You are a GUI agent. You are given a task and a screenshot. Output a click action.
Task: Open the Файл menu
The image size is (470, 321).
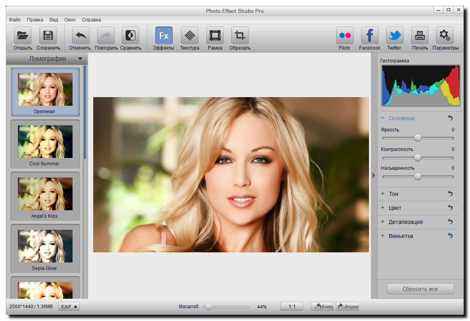15,20
